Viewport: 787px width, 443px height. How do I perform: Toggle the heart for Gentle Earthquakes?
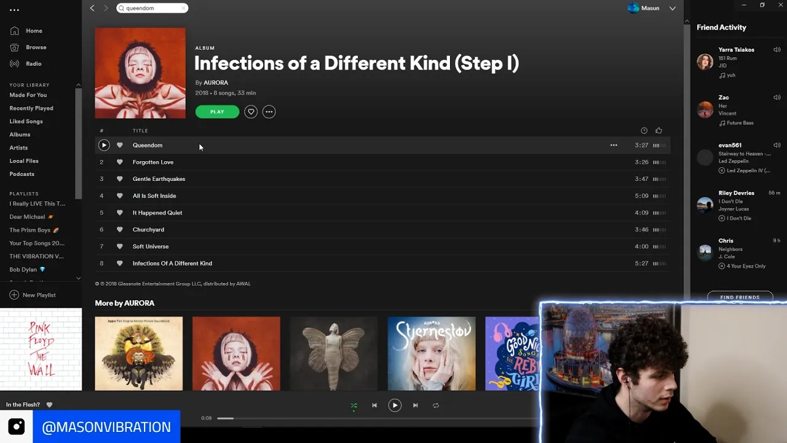coord(119,179)
